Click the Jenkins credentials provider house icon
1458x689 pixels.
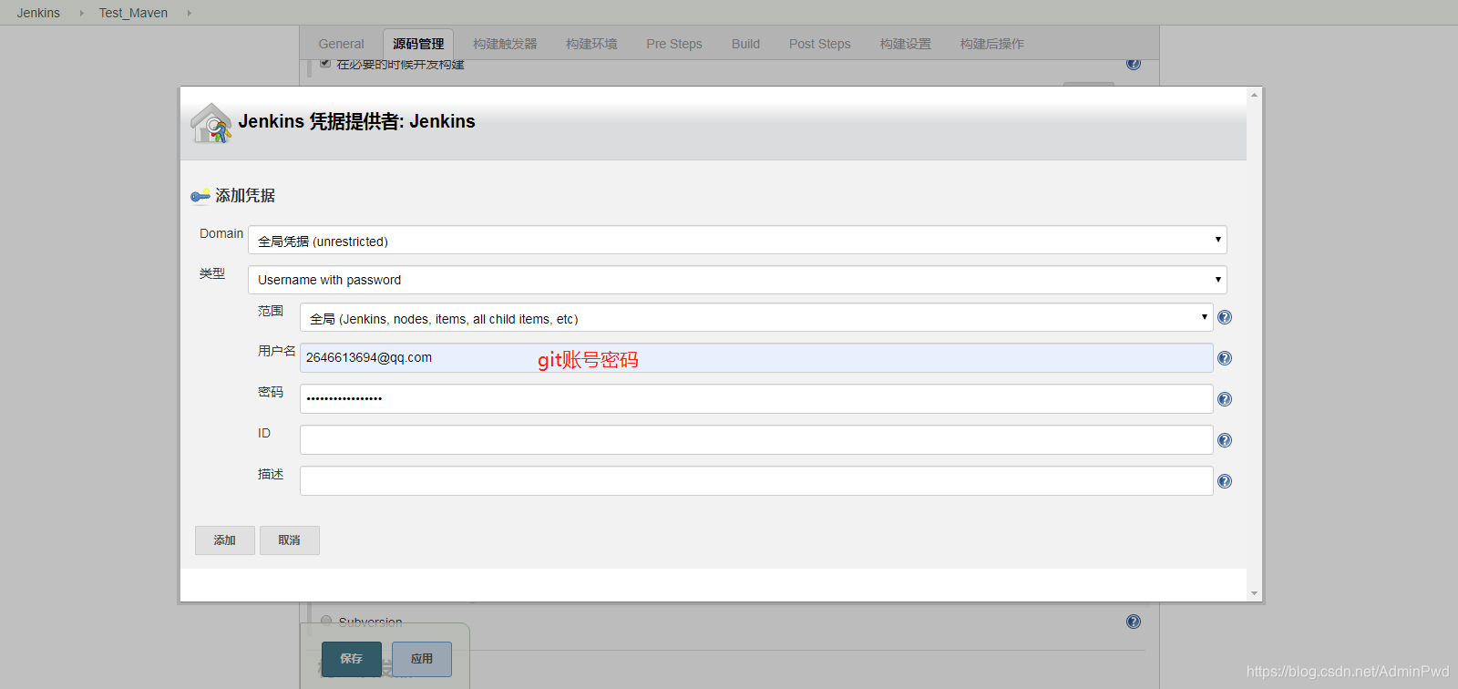coord(211,123)
